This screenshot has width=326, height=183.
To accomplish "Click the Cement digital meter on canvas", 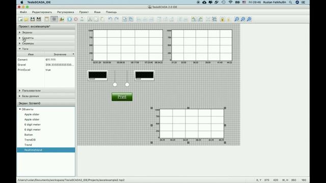I will [x=97, y=76].
